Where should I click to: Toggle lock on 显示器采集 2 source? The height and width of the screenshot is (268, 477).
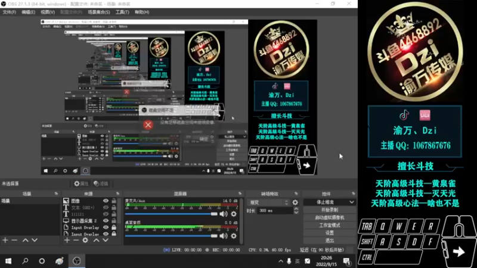pyautogui.click(x=114, y=220)
